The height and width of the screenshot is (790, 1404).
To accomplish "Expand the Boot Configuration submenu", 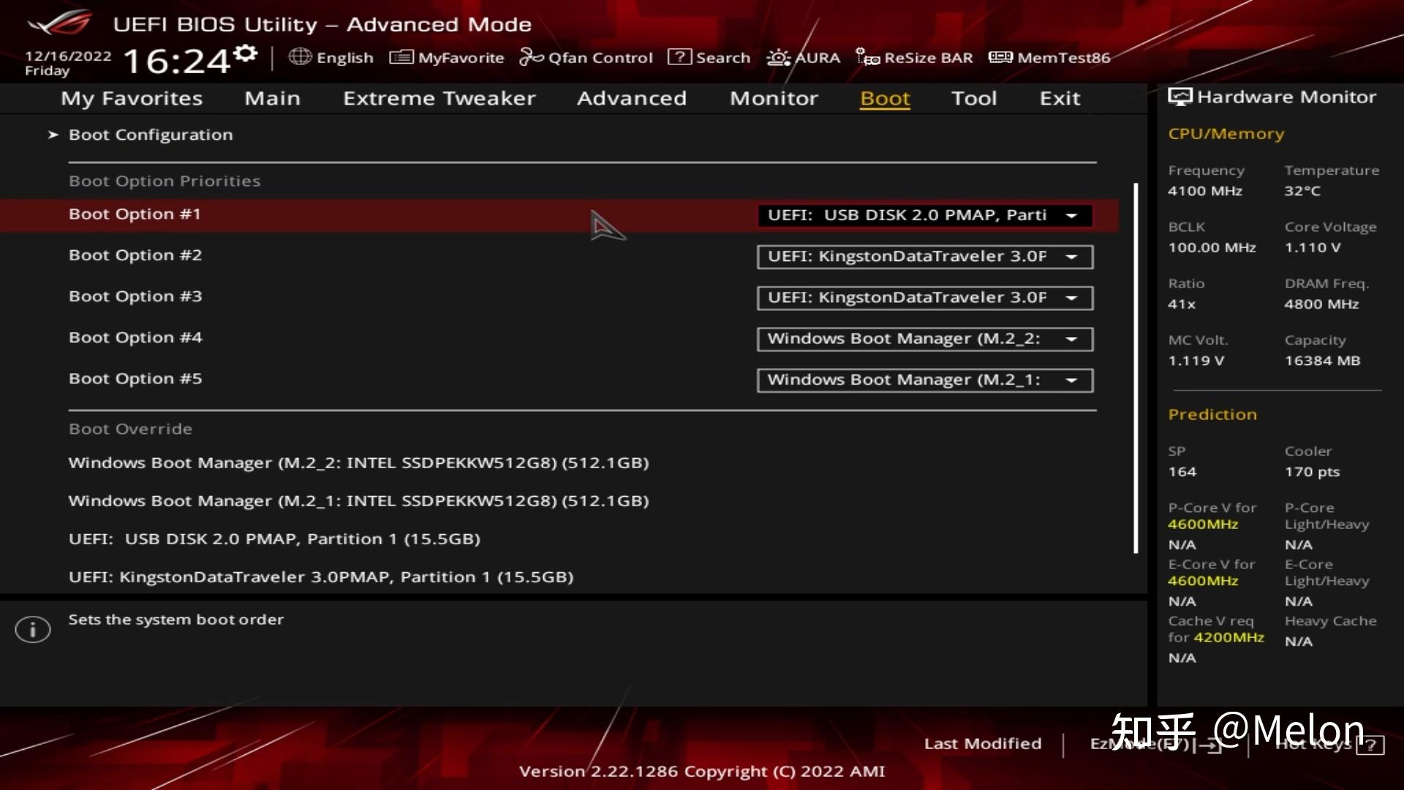I will coord(151,135).
